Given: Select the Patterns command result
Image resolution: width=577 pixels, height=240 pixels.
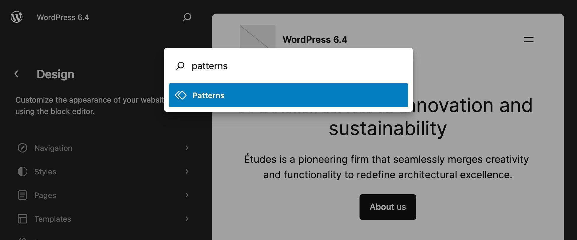Looking at the screenshot, I should coord(288,95).
